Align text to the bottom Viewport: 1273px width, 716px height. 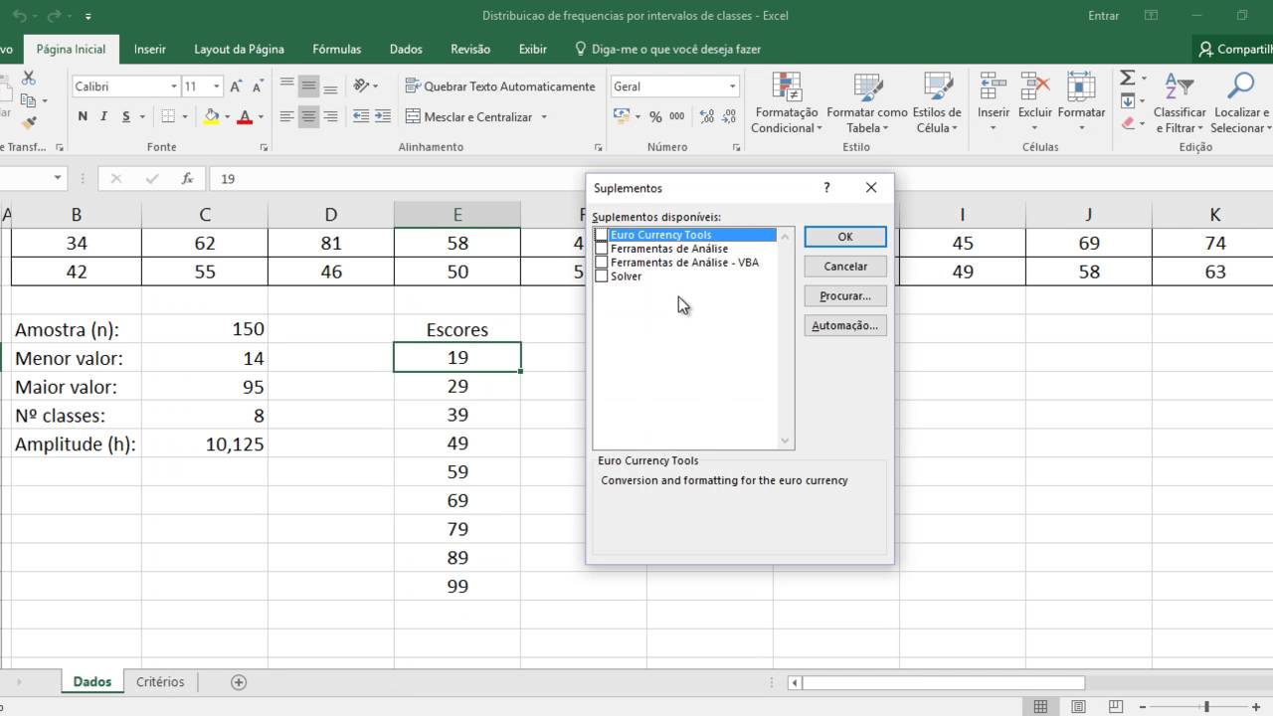click(x=331, y=86)
